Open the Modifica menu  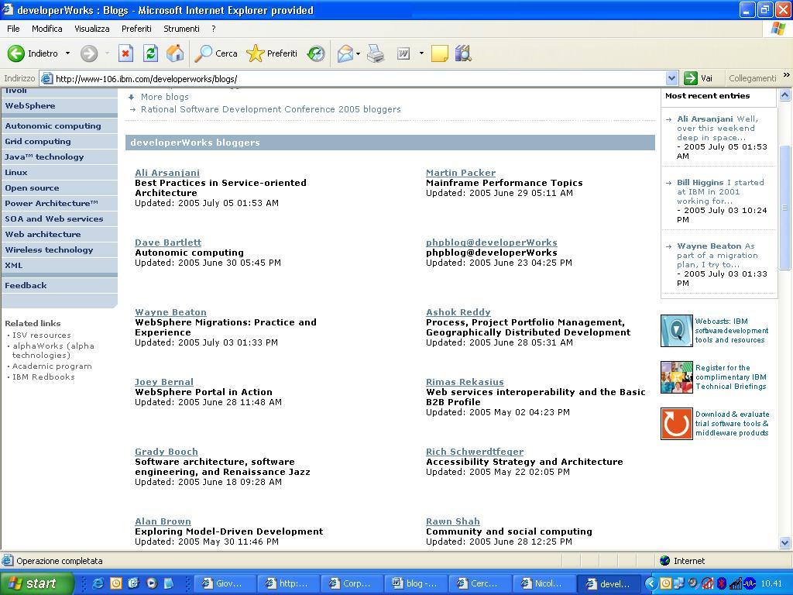[x=47, y=29]
